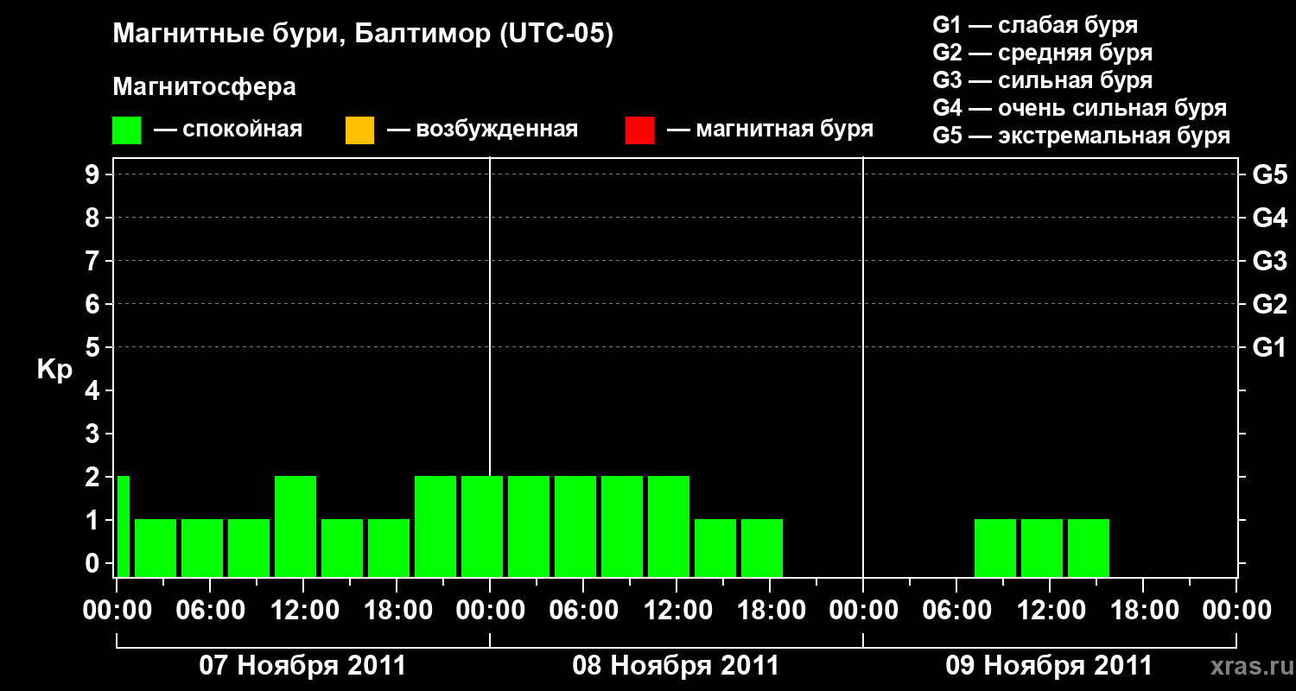The image size is (1296, 691).
Task: Click the right-axis 'G4' storm level label
Action: pyautogui.click(x=1270, y=219)
